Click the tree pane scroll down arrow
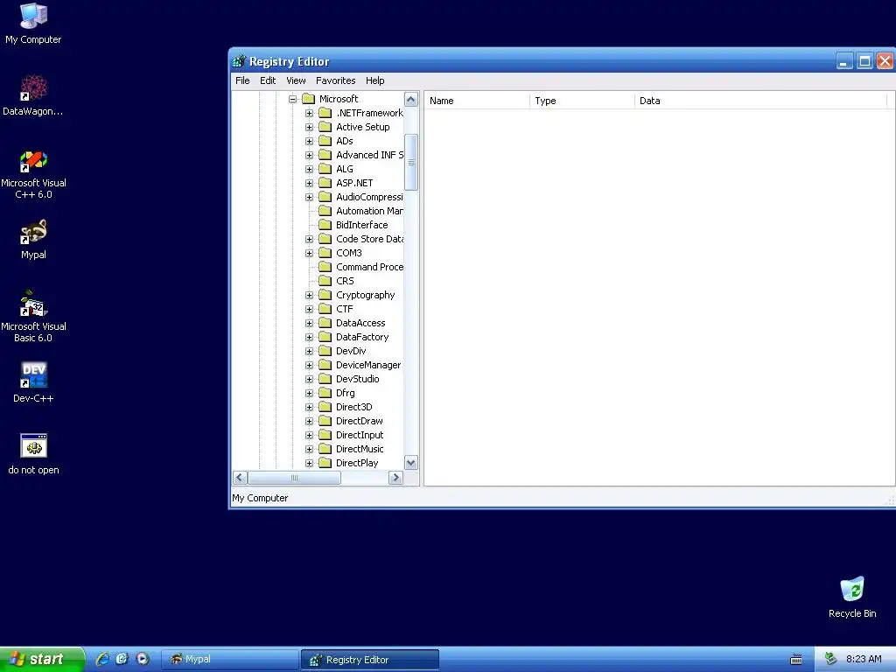 pyautogui.click(x=411, y=462)
